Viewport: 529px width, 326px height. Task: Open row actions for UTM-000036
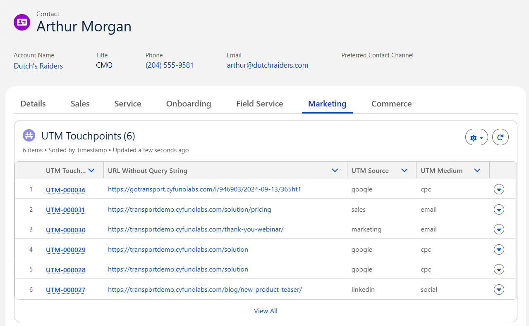pos(499,189)
